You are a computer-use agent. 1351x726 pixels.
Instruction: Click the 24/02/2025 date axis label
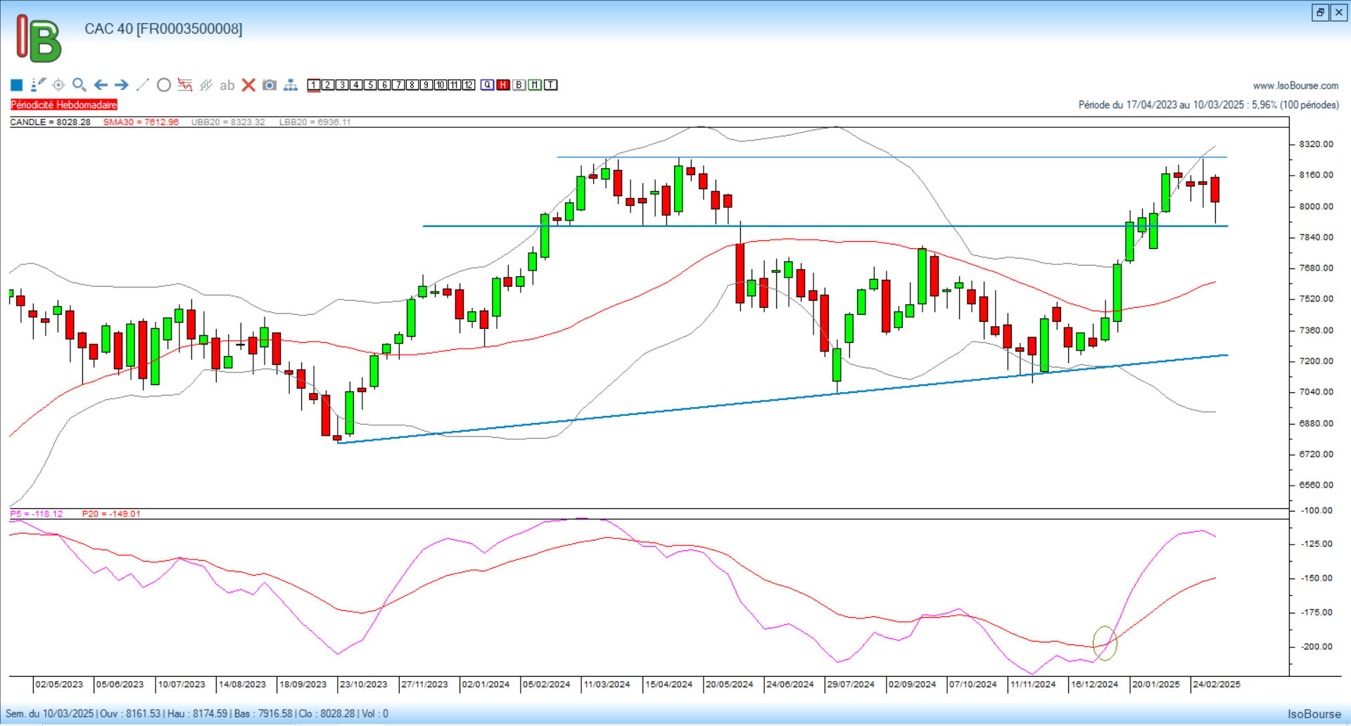tap(1217, 685)
